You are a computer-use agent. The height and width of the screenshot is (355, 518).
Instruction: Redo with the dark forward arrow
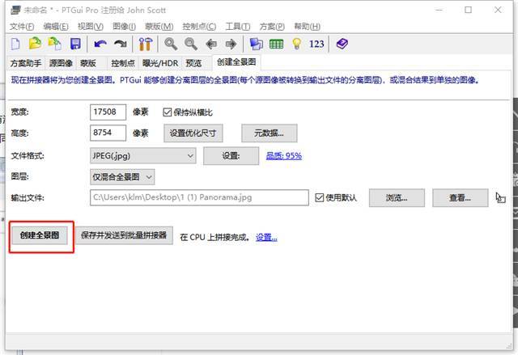(x=121, y=44)
